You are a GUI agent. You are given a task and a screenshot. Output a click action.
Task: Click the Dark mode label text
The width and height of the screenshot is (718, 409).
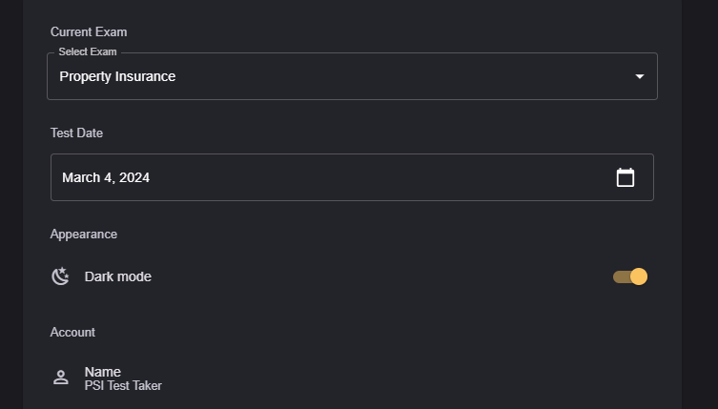click(118, 276)
